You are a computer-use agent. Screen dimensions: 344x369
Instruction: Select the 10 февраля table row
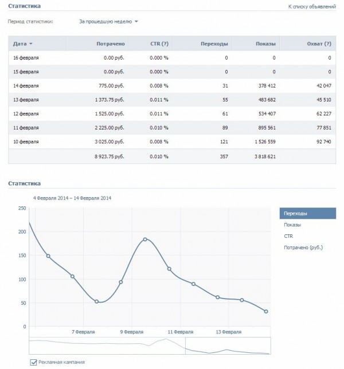(x=172, y=140)
